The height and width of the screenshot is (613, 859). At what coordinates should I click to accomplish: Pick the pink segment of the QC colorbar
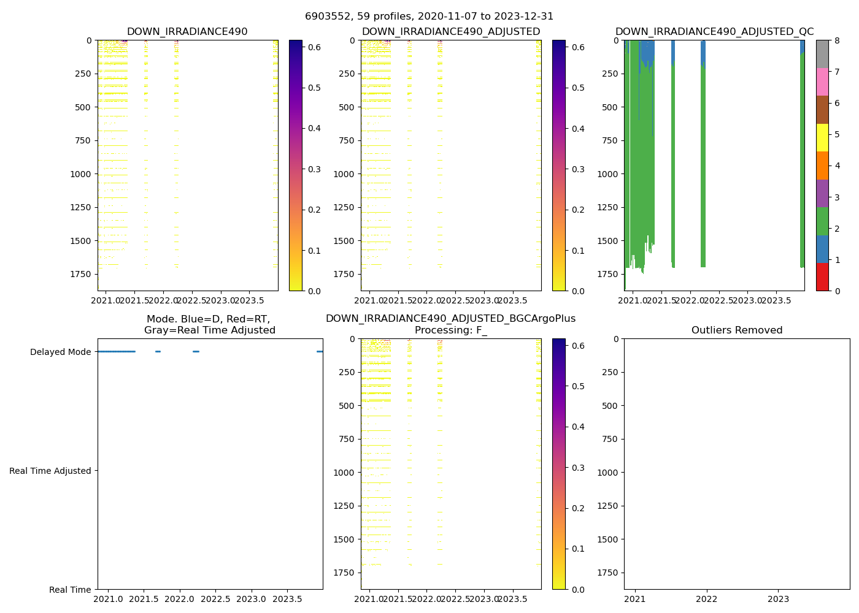tap(822, 82)
